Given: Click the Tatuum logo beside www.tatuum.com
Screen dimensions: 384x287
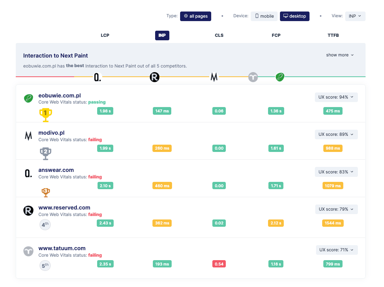Looking at the screenshot, I should (x=28, y=251).
